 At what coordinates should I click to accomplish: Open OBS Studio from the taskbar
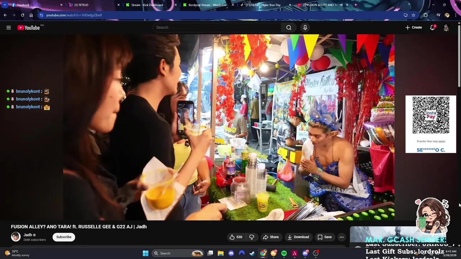click(x=315, y=253)
